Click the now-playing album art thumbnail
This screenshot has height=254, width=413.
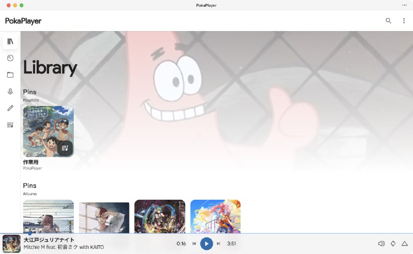click(x=11, y=244)
